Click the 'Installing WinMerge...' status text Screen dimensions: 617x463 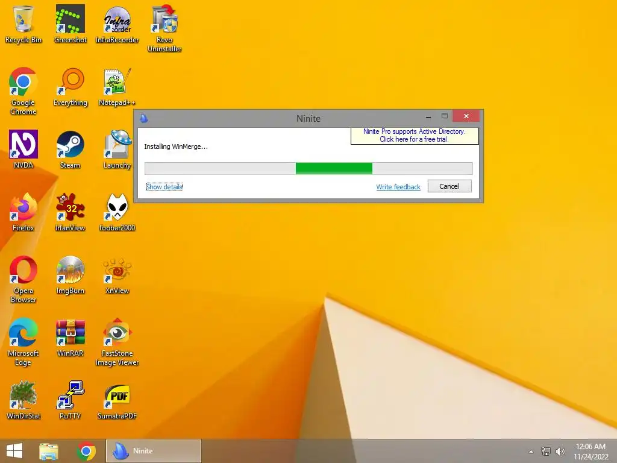pos(176,146)
